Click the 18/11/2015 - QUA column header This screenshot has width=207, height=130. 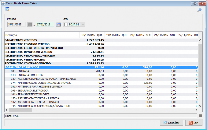coord(92,35)
